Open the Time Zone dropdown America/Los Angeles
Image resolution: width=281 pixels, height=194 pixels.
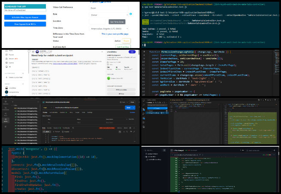click(109, 29)
